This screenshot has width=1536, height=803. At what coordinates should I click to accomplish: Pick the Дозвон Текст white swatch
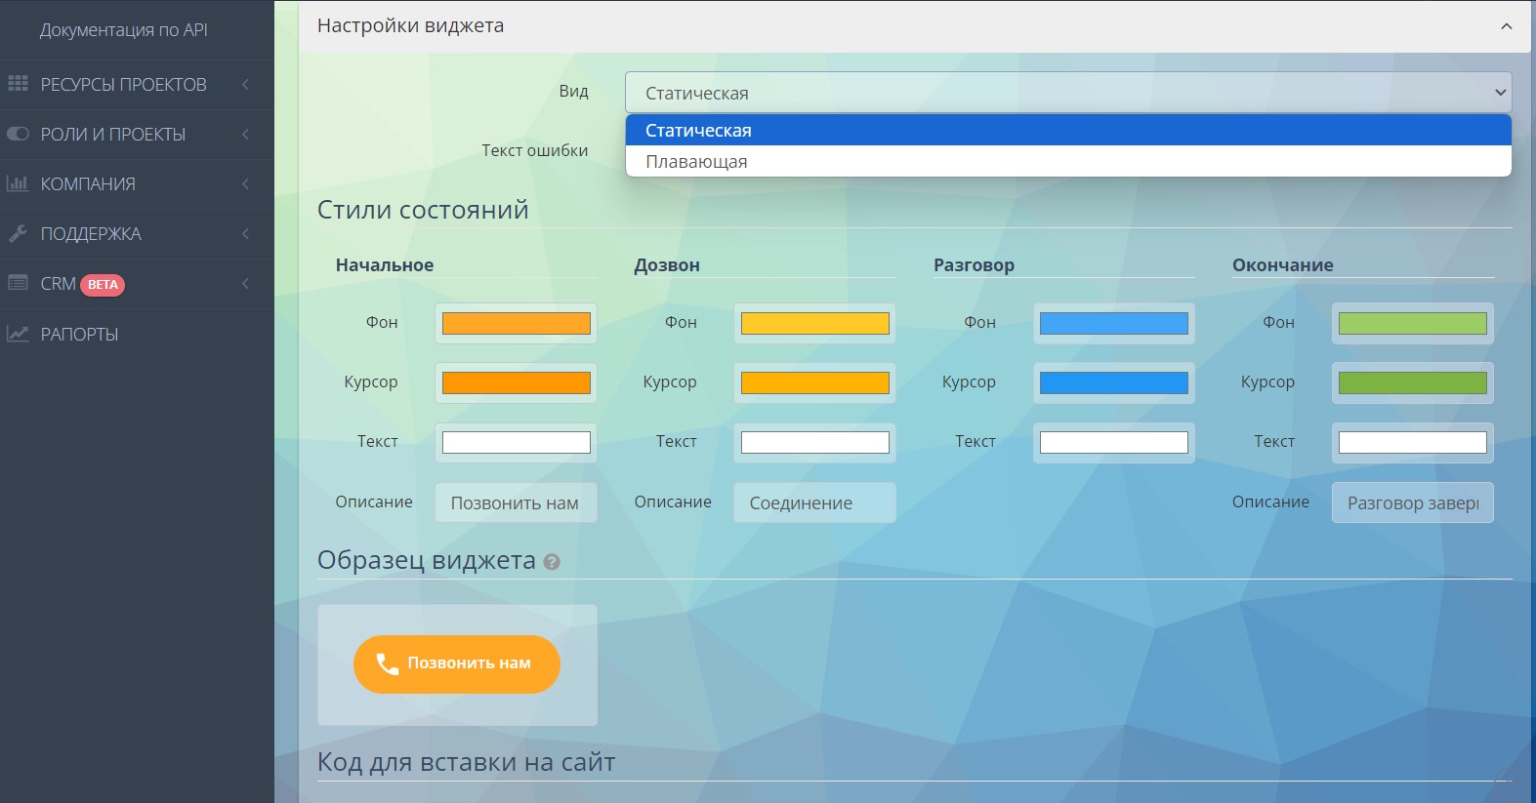[814, 442]
